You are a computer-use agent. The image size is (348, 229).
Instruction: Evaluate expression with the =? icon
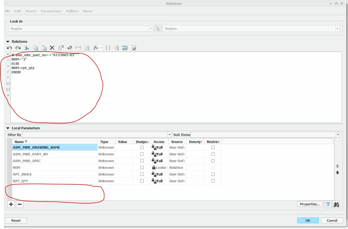click(69, 48)
